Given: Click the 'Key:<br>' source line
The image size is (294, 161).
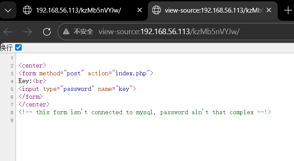Looking at the screenshot, I should tap(32, 81).
